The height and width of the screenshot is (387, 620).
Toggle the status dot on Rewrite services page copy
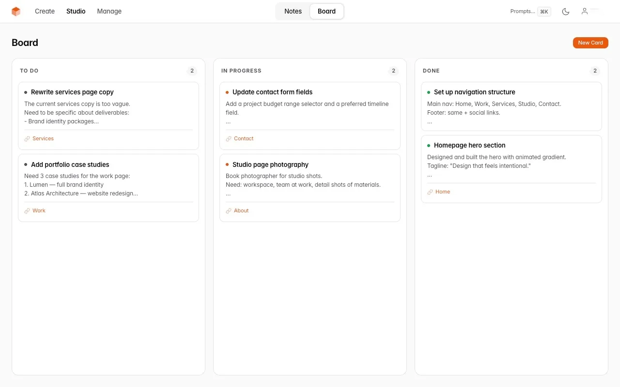point(26,92)
